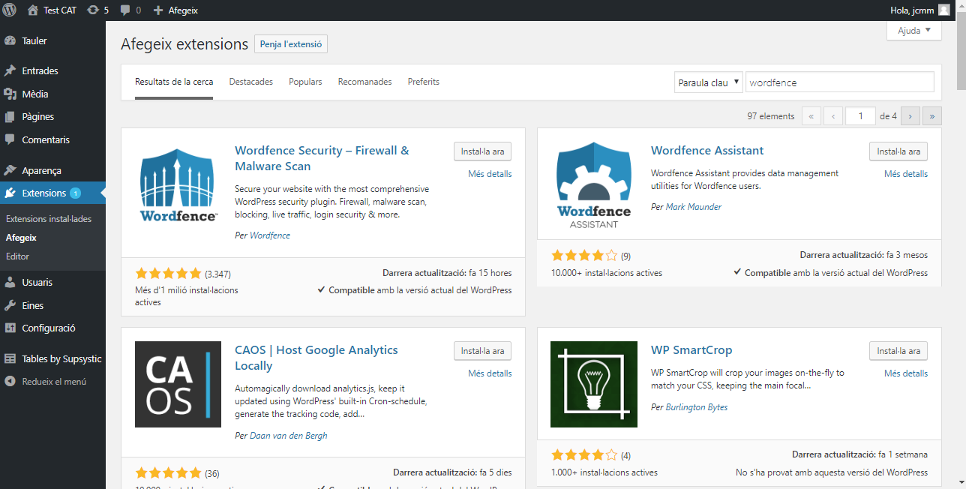Install Wordfence Security with Instal·la ara

pos(483,151)
